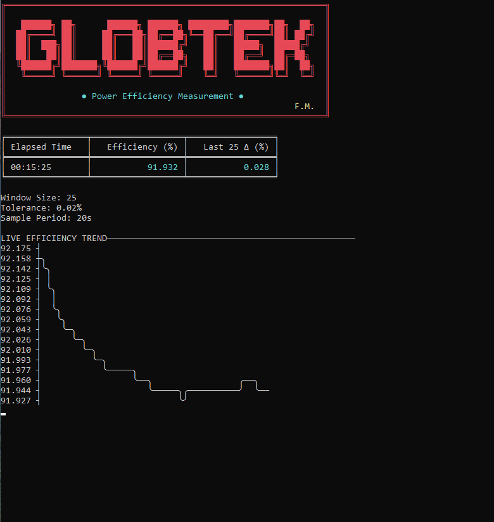Select the efficiency value 91.932
The image size is (494, 522).
click(x=163, y=167)
